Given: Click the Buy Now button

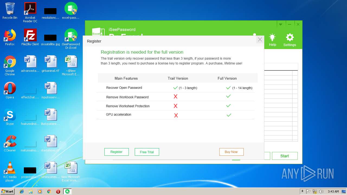Looking at the screenshot, I should 231,152.
